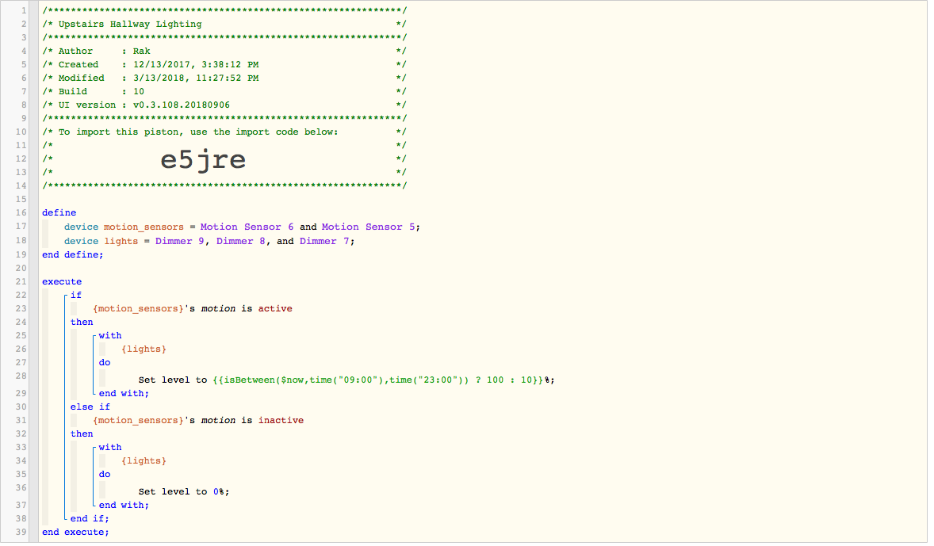Click 'end define;' statement
The image size is (934, 546).
[x=73, y=255]
